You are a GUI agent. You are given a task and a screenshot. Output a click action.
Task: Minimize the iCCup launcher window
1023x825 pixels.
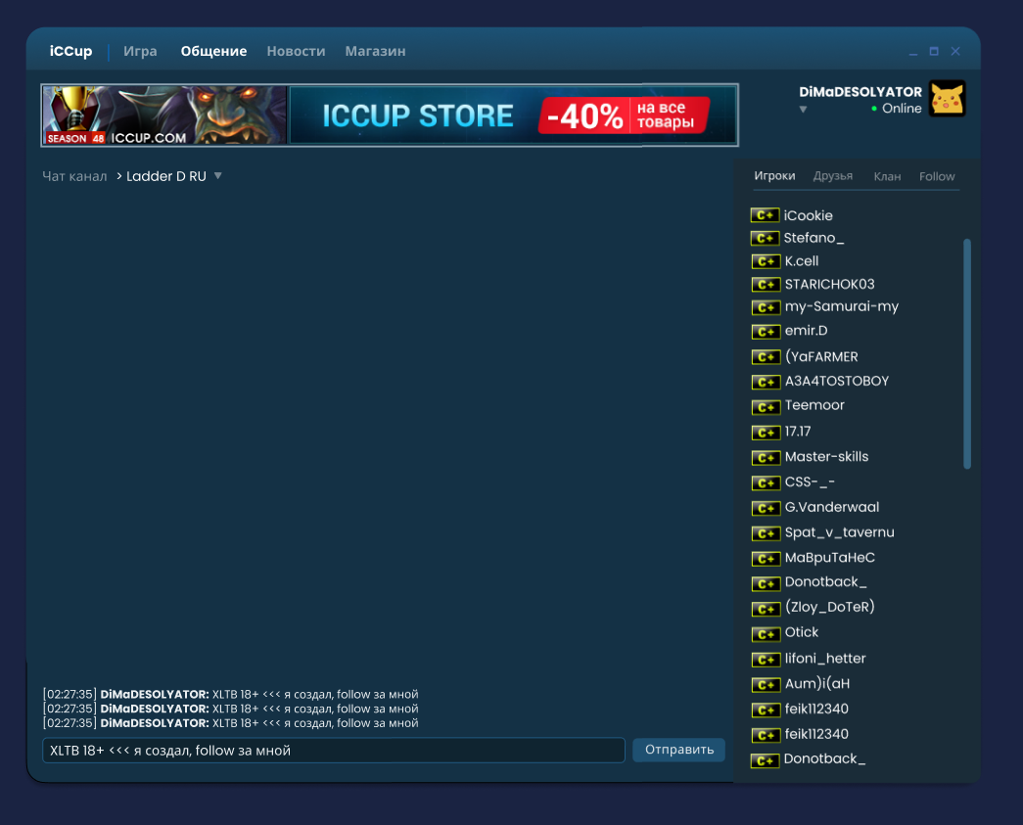coord(912,52)
